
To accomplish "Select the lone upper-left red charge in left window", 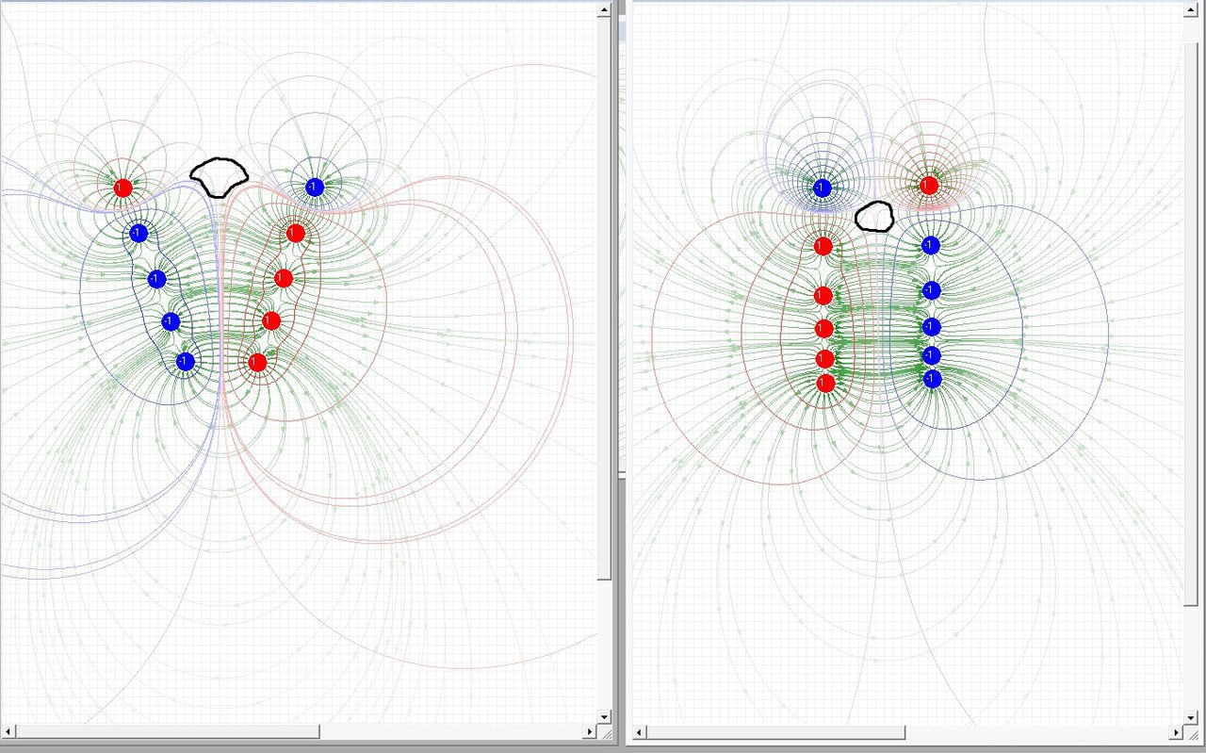I will (122, 188).
